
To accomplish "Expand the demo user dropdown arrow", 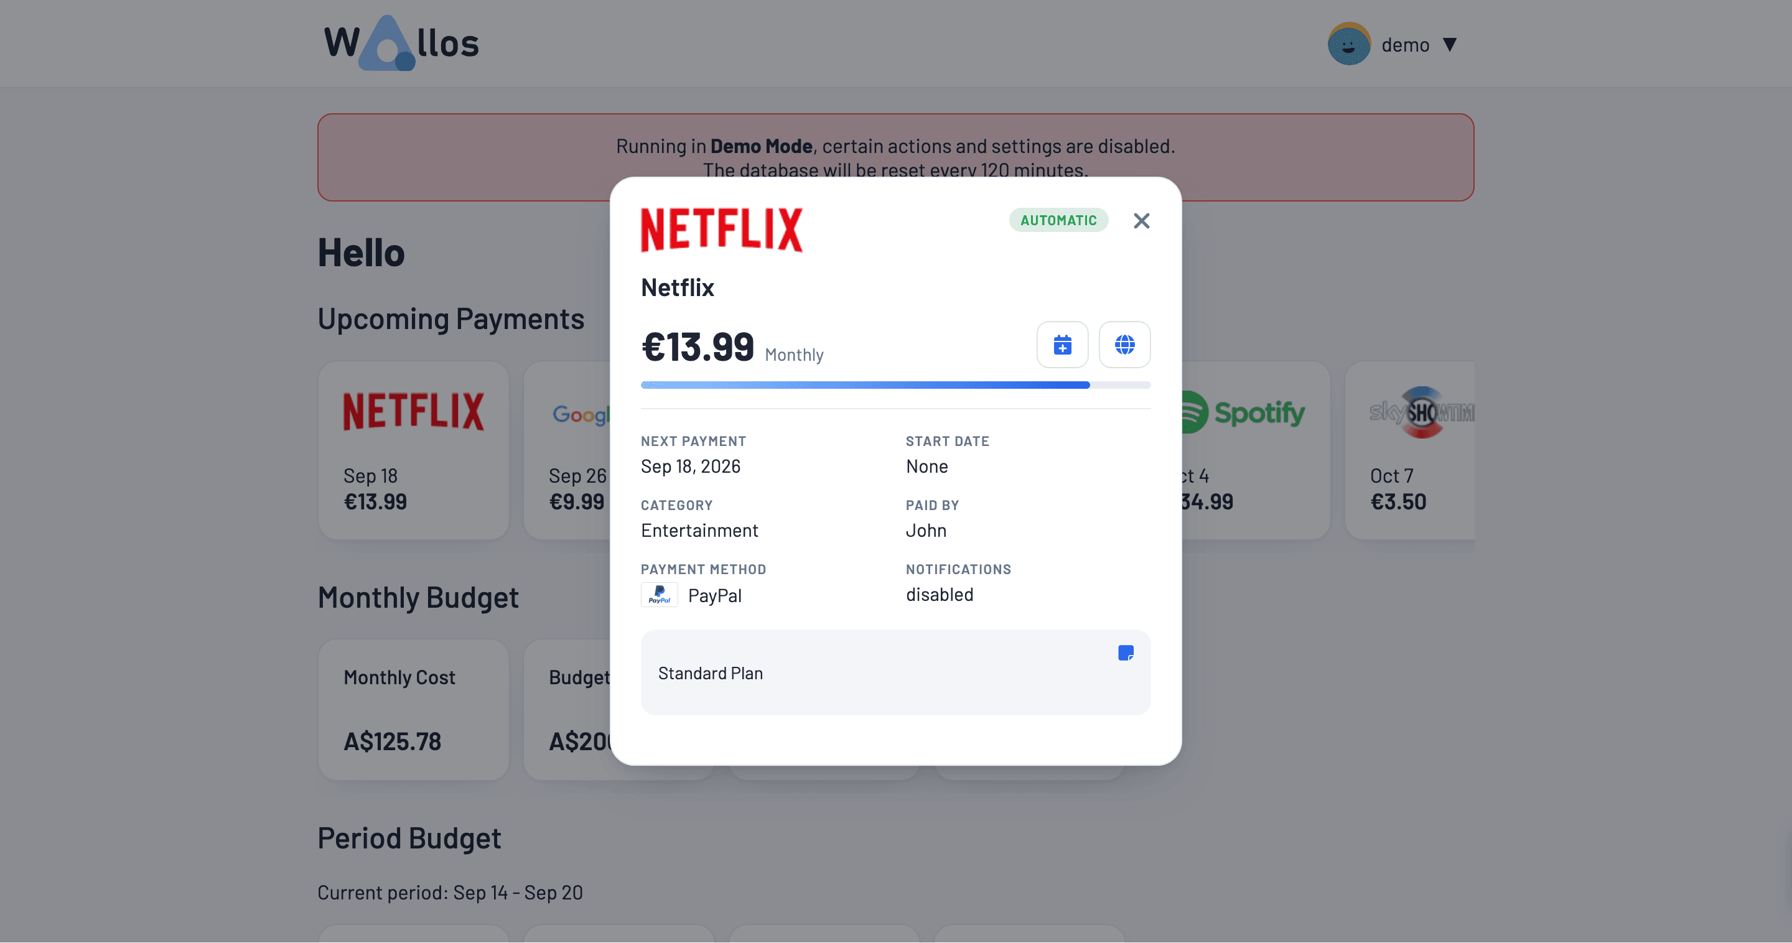I will click(x=1449, y=45).
